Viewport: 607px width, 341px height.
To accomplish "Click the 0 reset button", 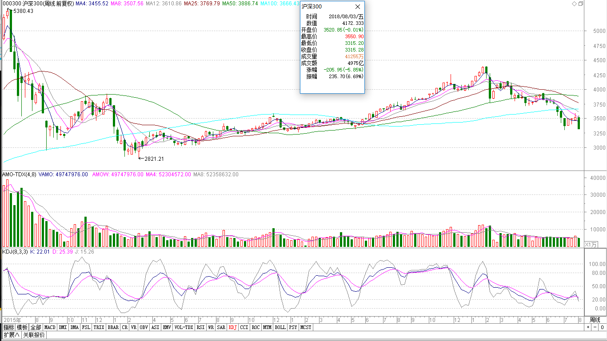I will pyautogui.click(x=602, y=327).
